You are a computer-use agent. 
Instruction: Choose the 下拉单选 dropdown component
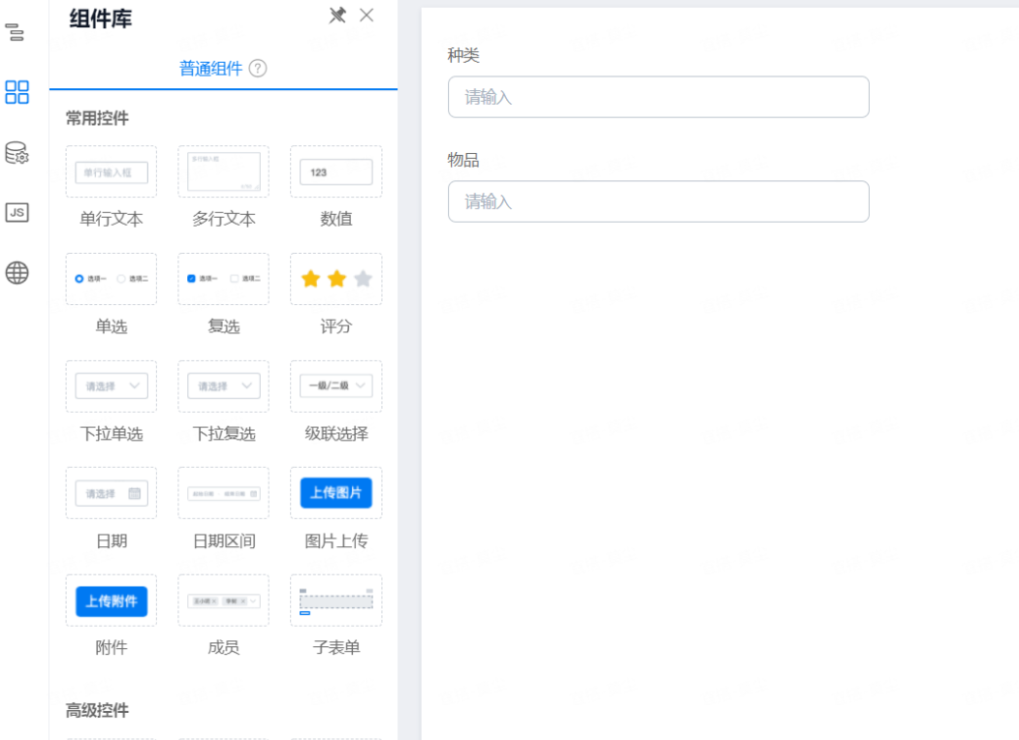point(111,386)
